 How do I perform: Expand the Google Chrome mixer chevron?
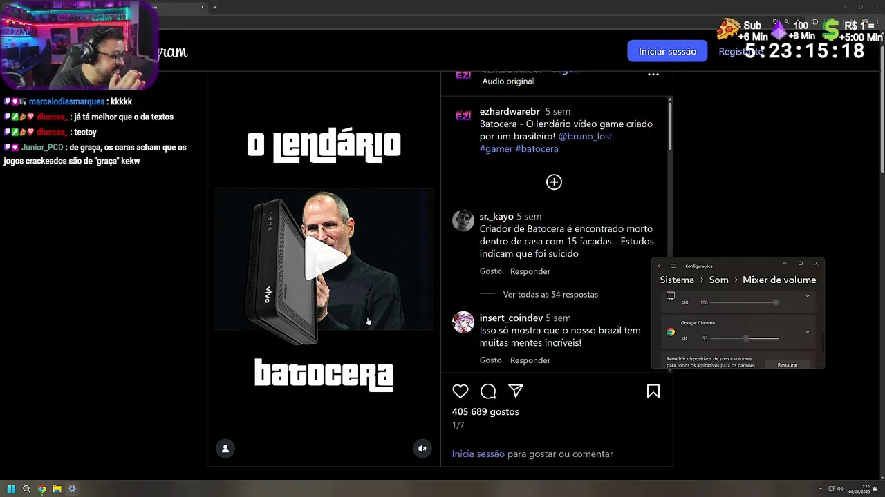coord(808,331)
